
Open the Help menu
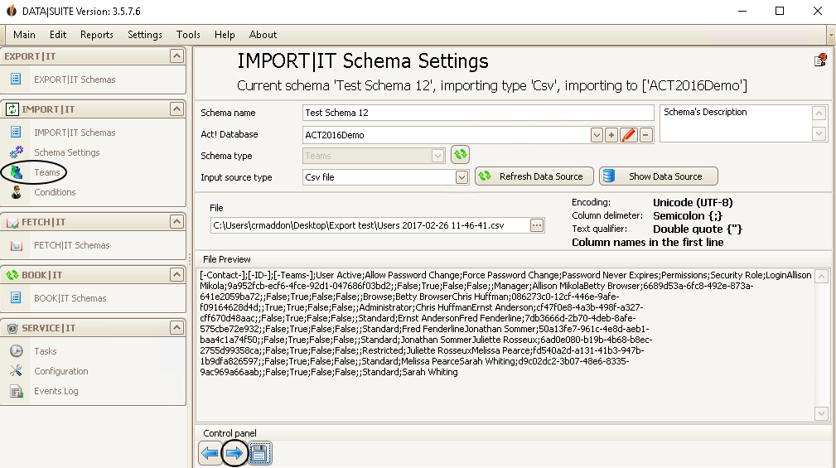[x=225, y=35]
